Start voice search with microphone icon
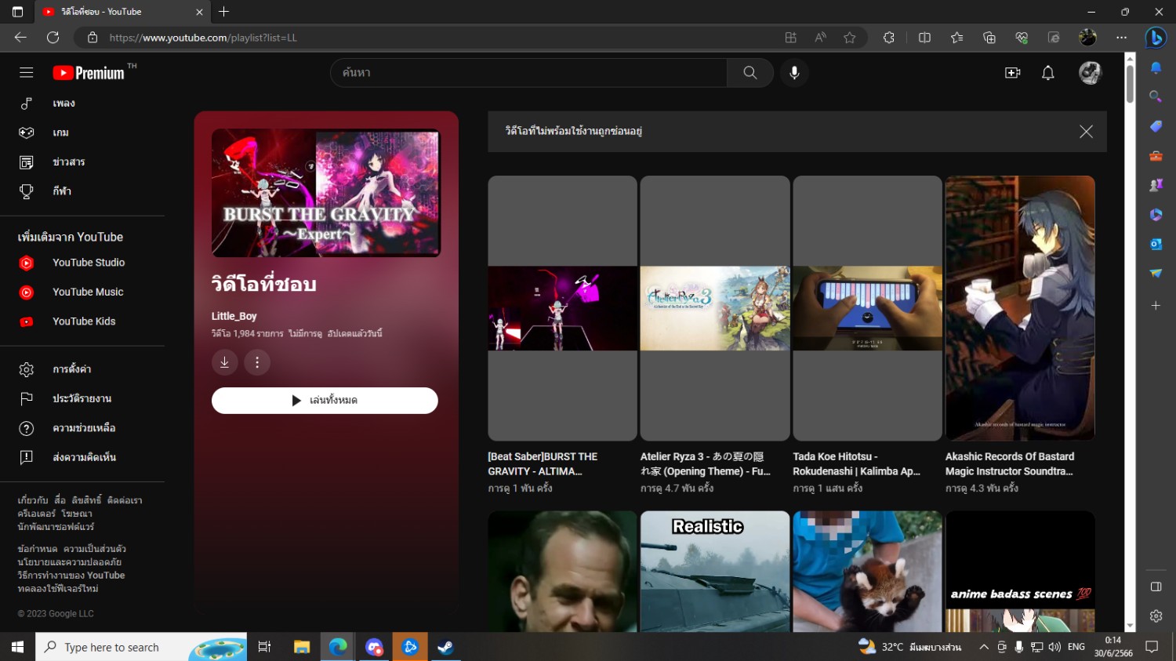 [794, 73]
